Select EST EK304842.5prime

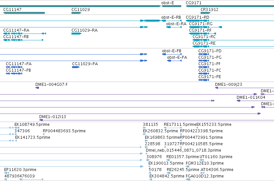151,179
